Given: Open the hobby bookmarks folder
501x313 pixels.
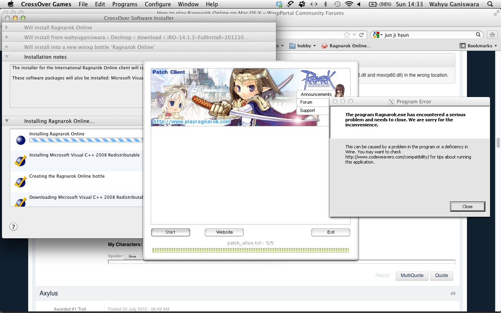Looking at the screenshot, I should [x=303, y=46].
